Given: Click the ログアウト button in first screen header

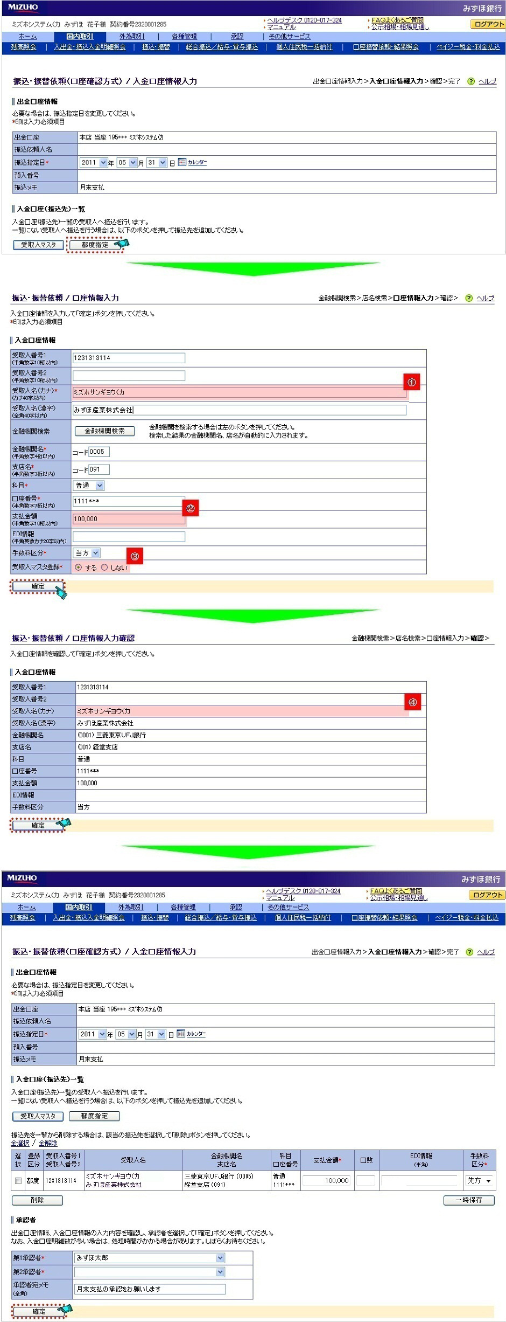Looking at the screenshot, I should click(x=488, y=24).
